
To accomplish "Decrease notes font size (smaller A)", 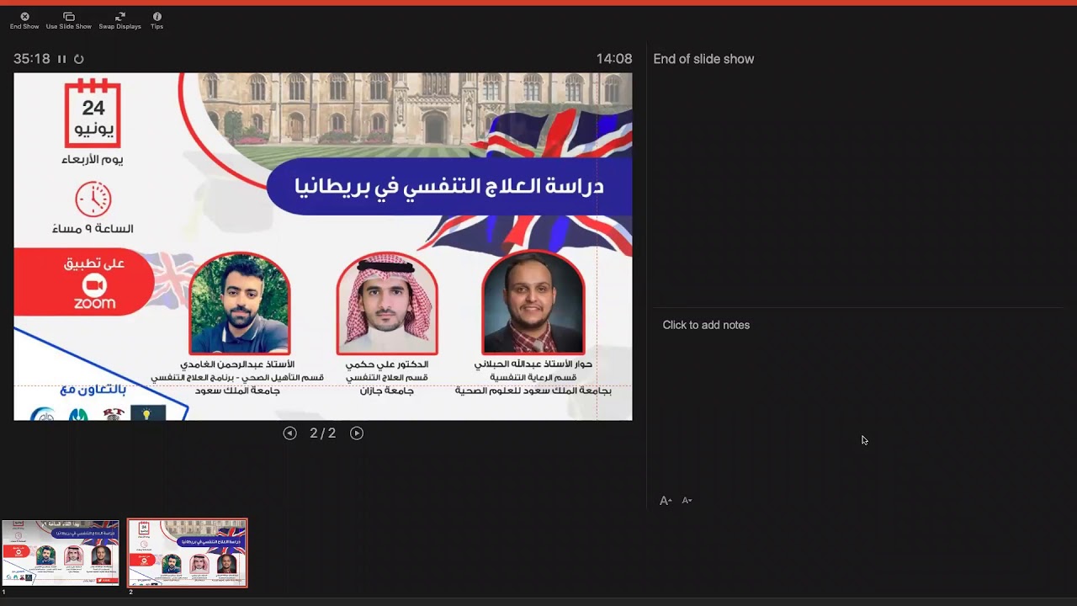I will 687,501.
